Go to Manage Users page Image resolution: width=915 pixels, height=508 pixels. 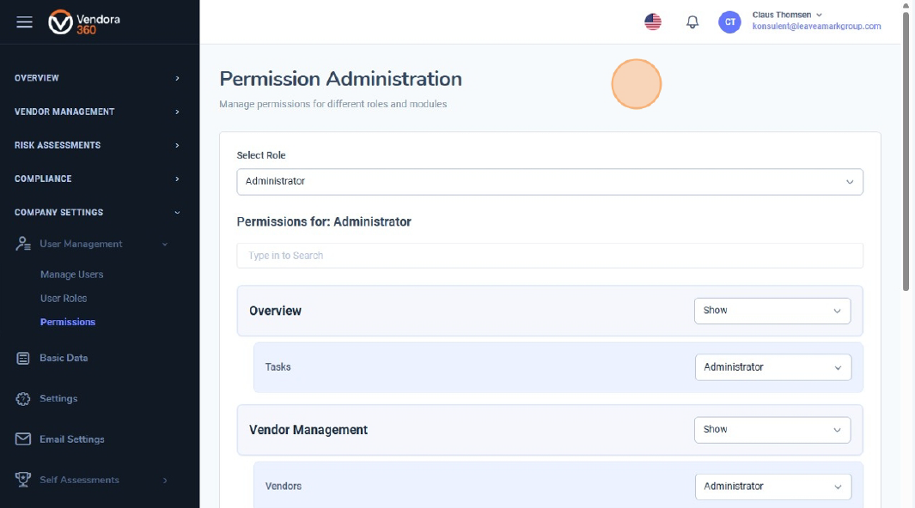[71, 275]
